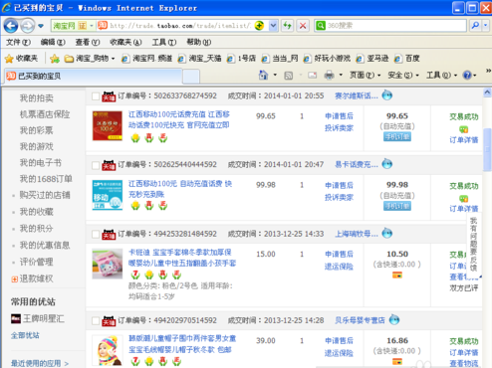The height and width of the screenshot is (368, 492).
Task: Click the yellow star Favorites icon
Action: pyautogui.click(x=9, y=59)
